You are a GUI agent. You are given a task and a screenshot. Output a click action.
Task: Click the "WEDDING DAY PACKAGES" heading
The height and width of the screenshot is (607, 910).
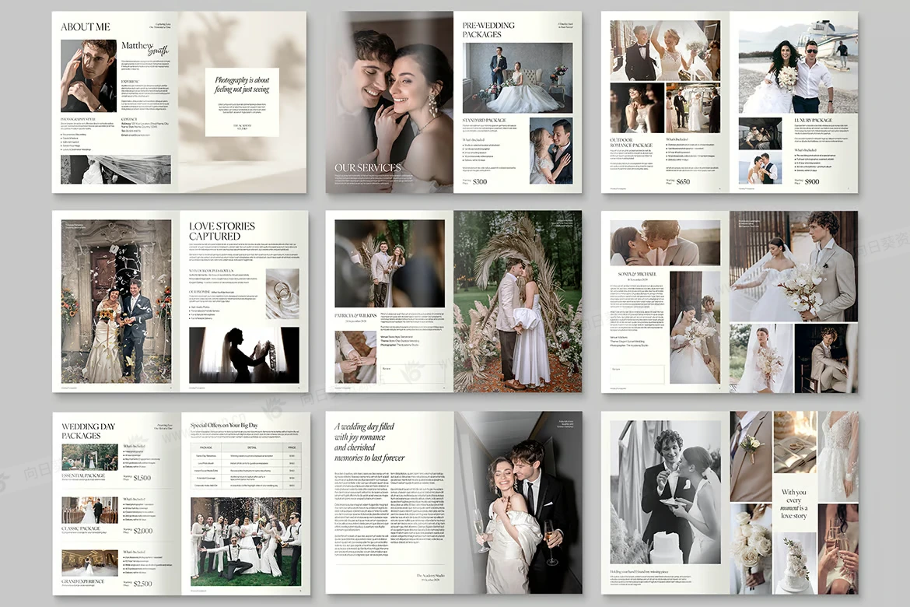tap(88, 431)
